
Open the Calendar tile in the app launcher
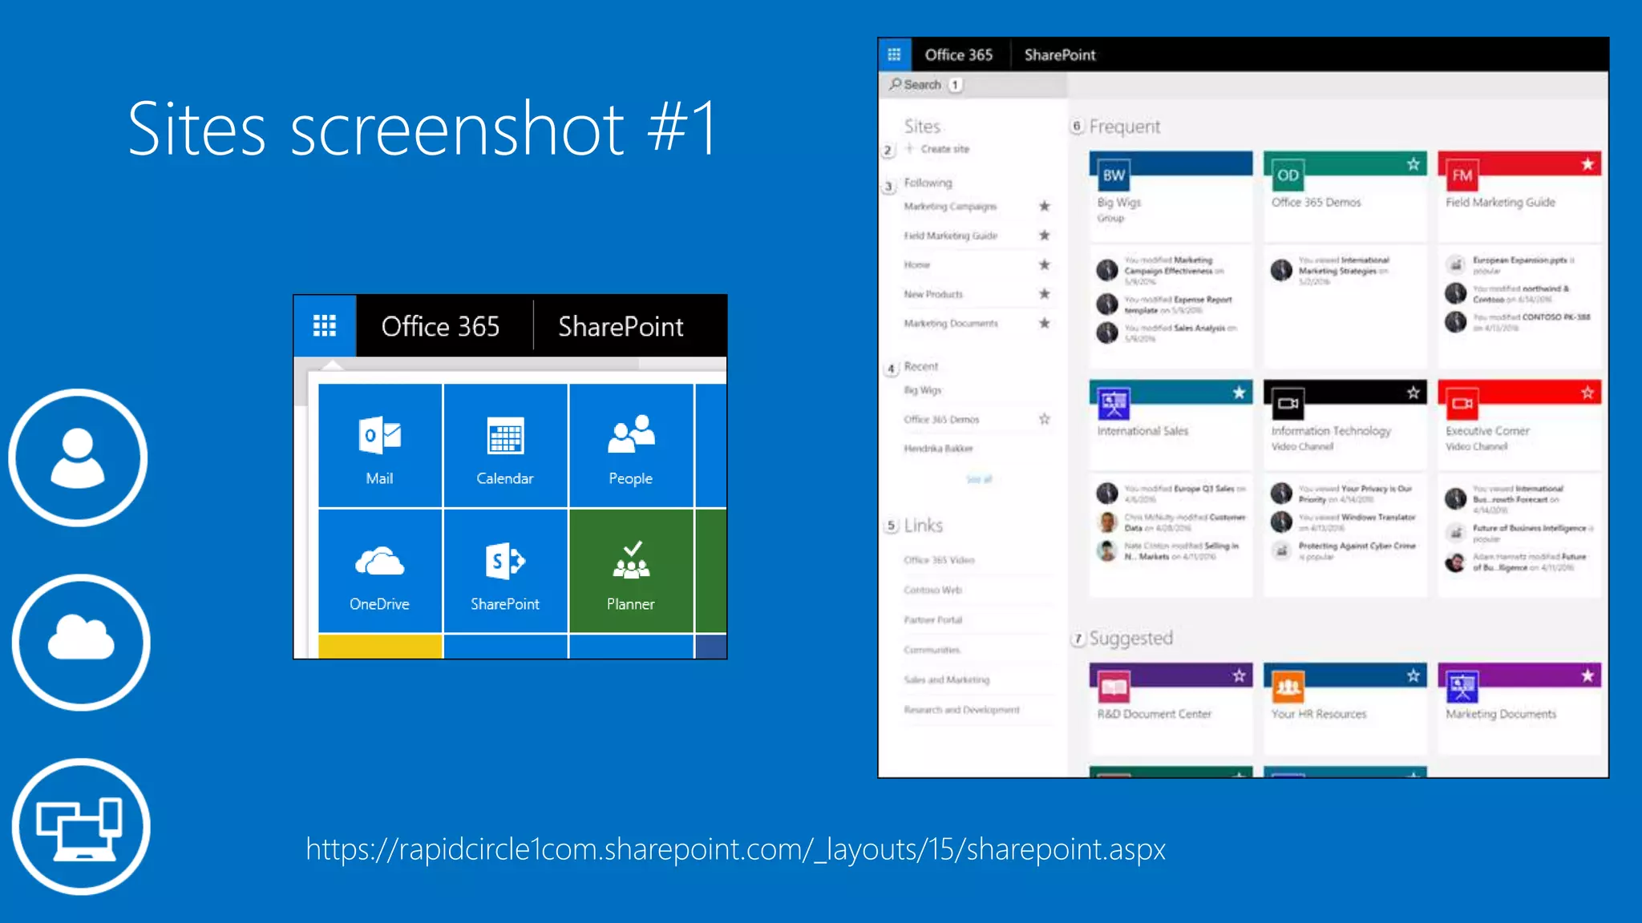click(x=505, y=445)
